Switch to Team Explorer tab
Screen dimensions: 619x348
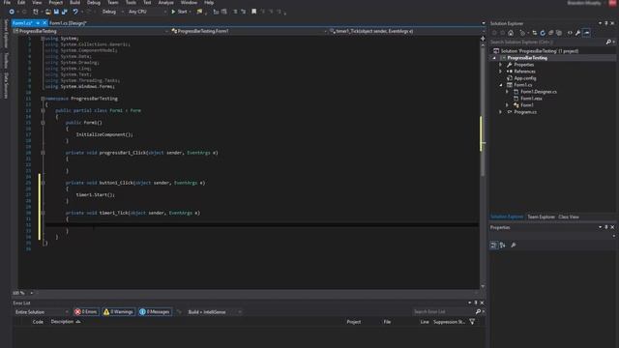click(x=542, y=217)
